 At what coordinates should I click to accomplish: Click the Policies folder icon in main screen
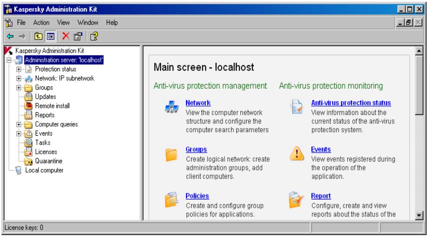[x=170, y=201]
